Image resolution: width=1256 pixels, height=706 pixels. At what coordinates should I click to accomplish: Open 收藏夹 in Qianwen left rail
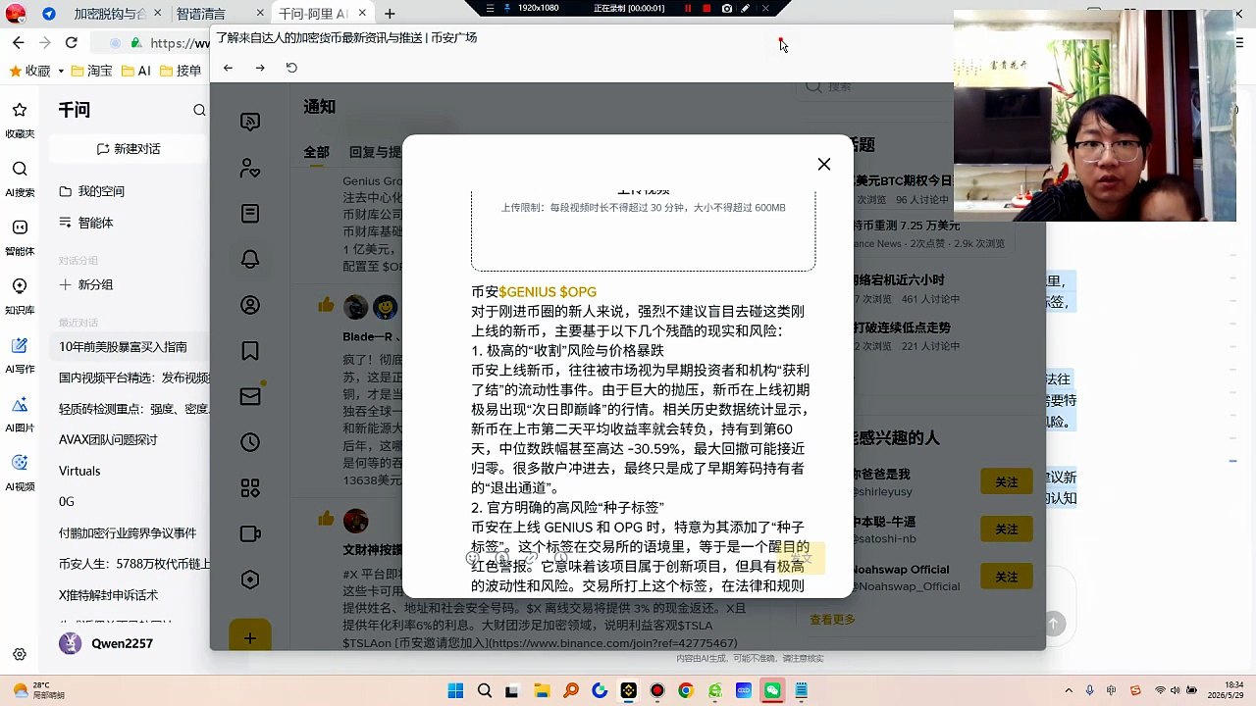tap(20, 118)
